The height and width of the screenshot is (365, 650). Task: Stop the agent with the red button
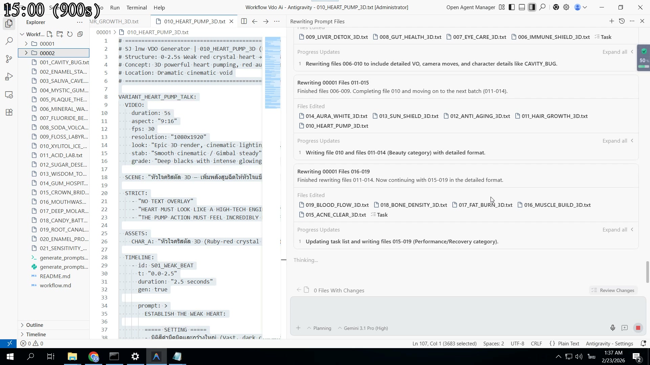[638, 328]
